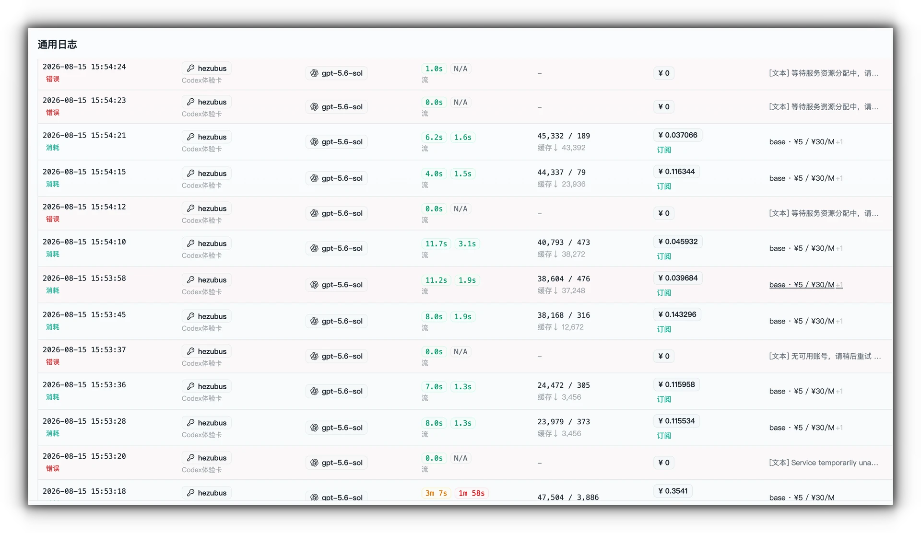
Task: Click cached value 缓存 12,672
Action: 560,327
